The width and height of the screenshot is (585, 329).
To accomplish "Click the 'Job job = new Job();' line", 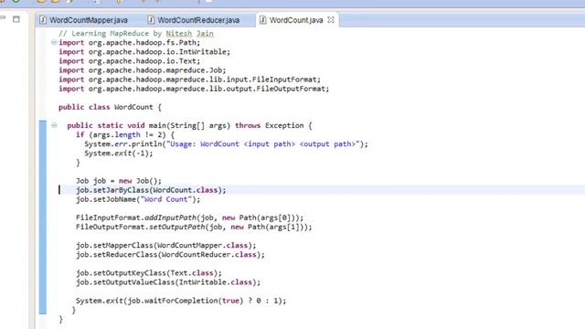I will click(x=119, y=181).
